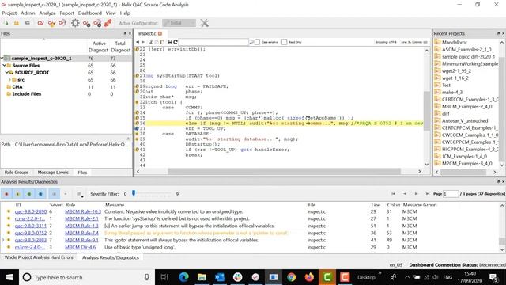Screen dimensions: 506x285
Task: Collapse the SOURCE_ROOT tree node
Action: 7,72
